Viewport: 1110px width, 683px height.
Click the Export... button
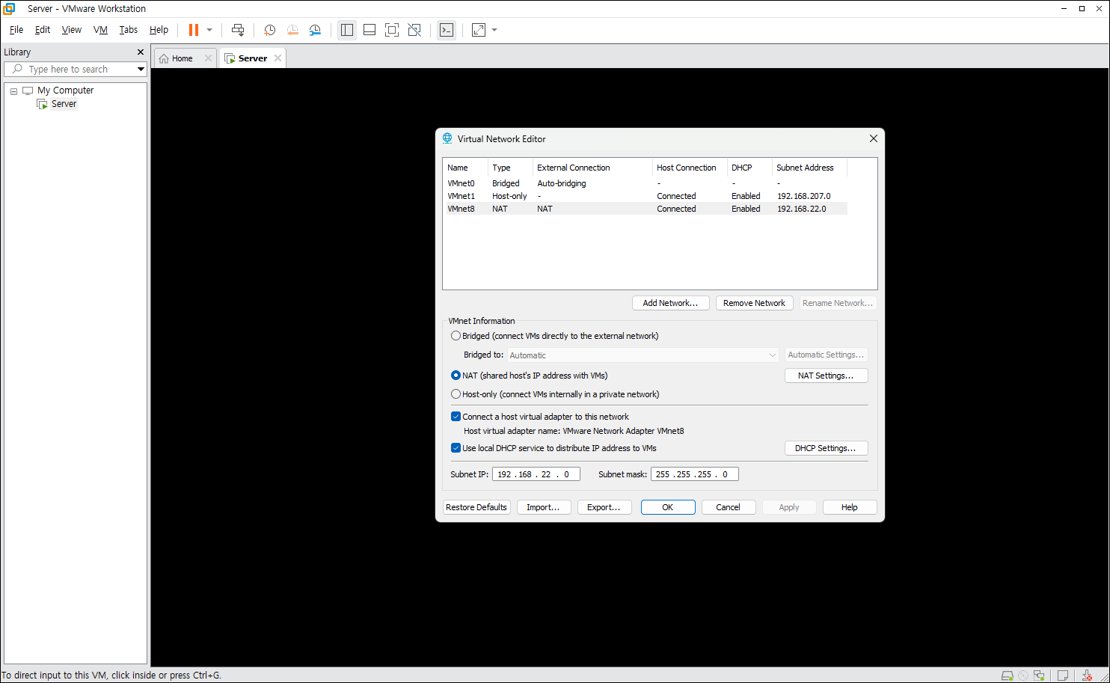coord(604,507)
